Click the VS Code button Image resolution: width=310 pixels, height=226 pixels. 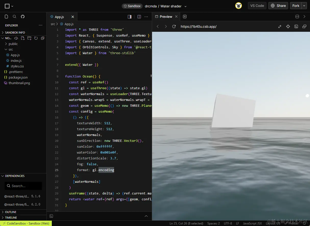(257, 6)
